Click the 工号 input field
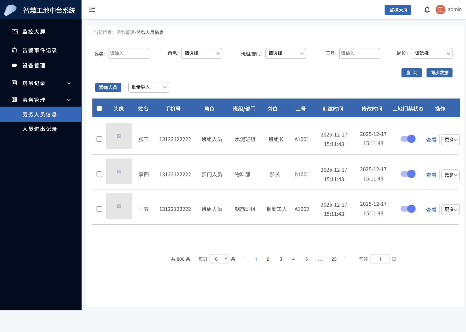466x332 pixels. 360,54
